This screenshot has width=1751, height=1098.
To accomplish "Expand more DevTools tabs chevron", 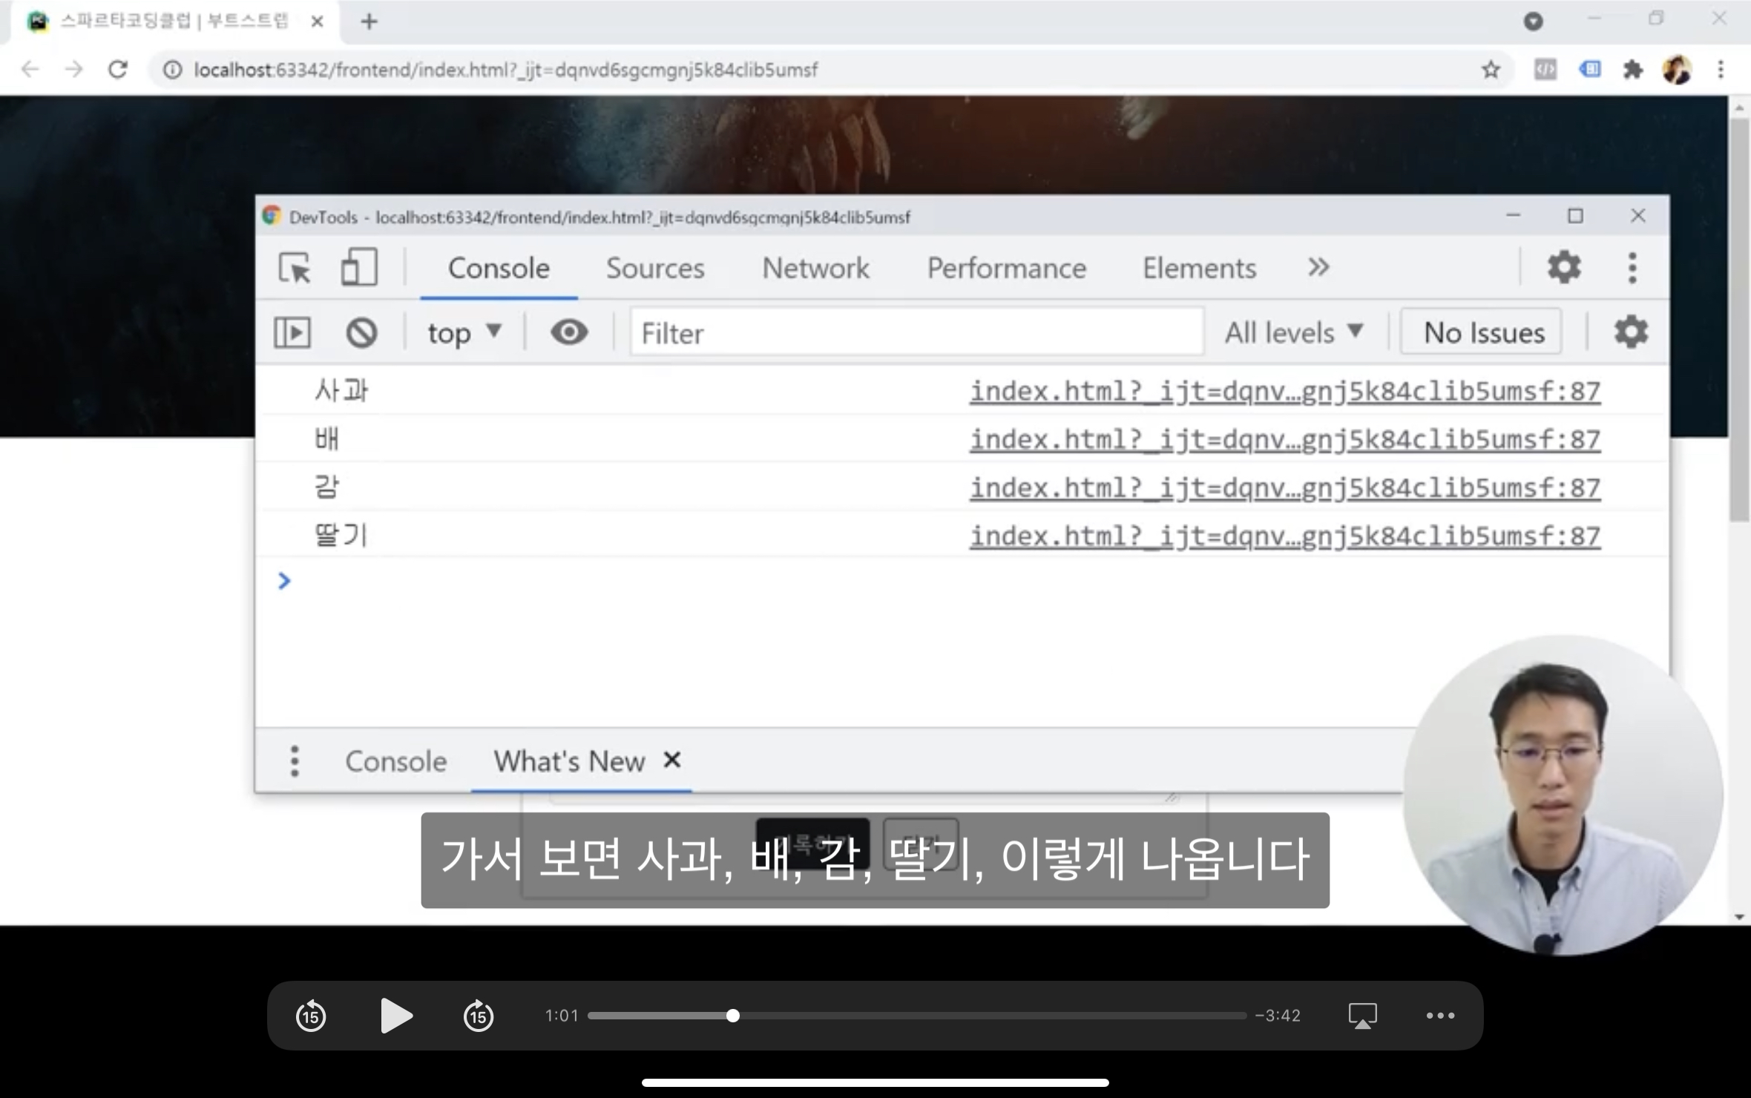I will tap(1318, 267).
